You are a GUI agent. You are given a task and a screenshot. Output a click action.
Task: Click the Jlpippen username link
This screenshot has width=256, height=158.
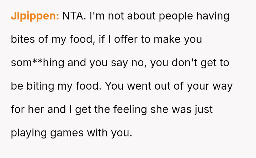[x=35, y=16]
